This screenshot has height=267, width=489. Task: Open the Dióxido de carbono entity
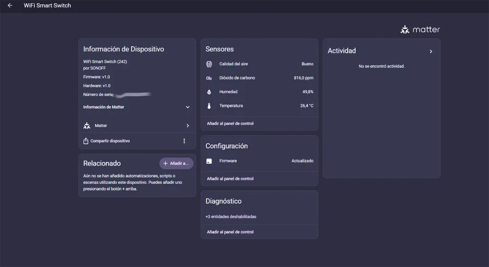(x=259, y=78)
